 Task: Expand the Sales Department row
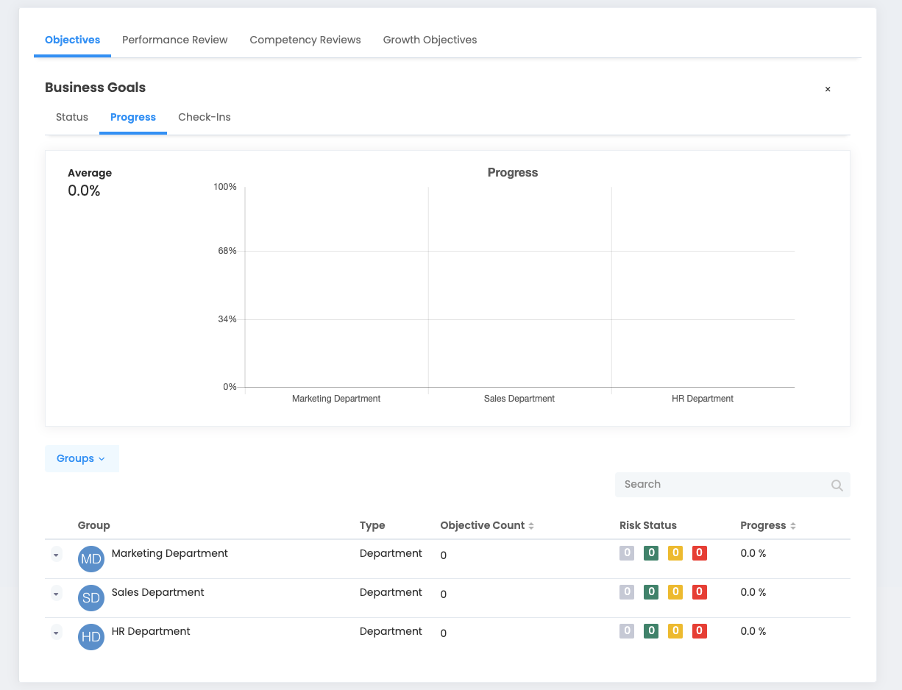tap(57, 594)
